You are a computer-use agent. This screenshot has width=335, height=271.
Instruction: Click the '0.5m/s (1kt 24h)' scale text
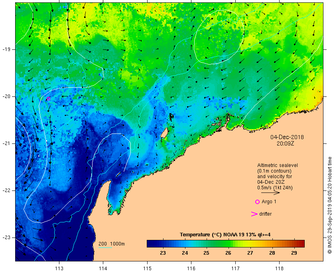click(275, 187)
